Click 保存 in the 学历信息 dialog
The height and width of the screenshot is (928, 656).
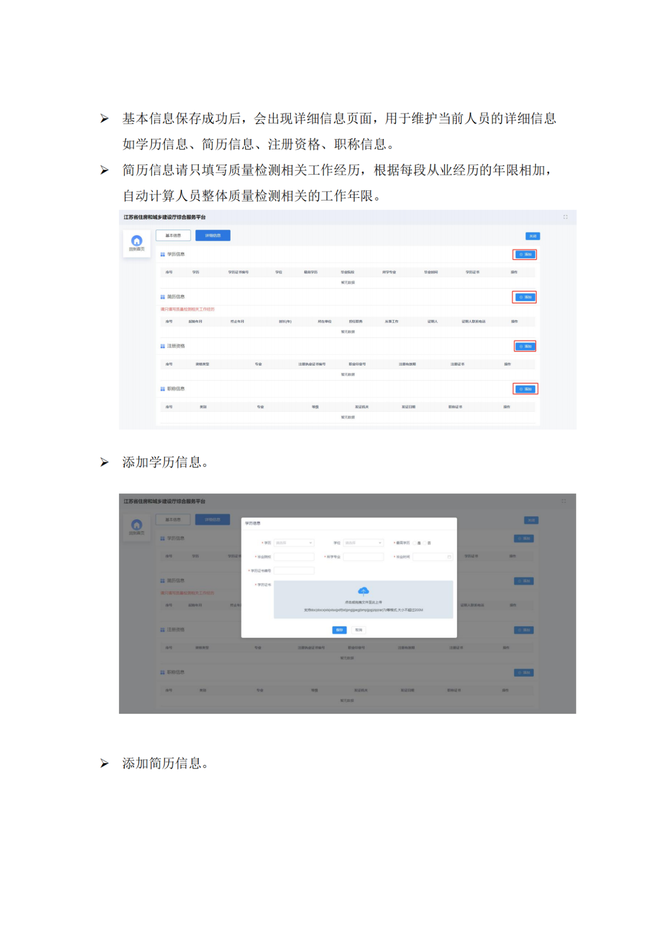(x=339, y=630)
